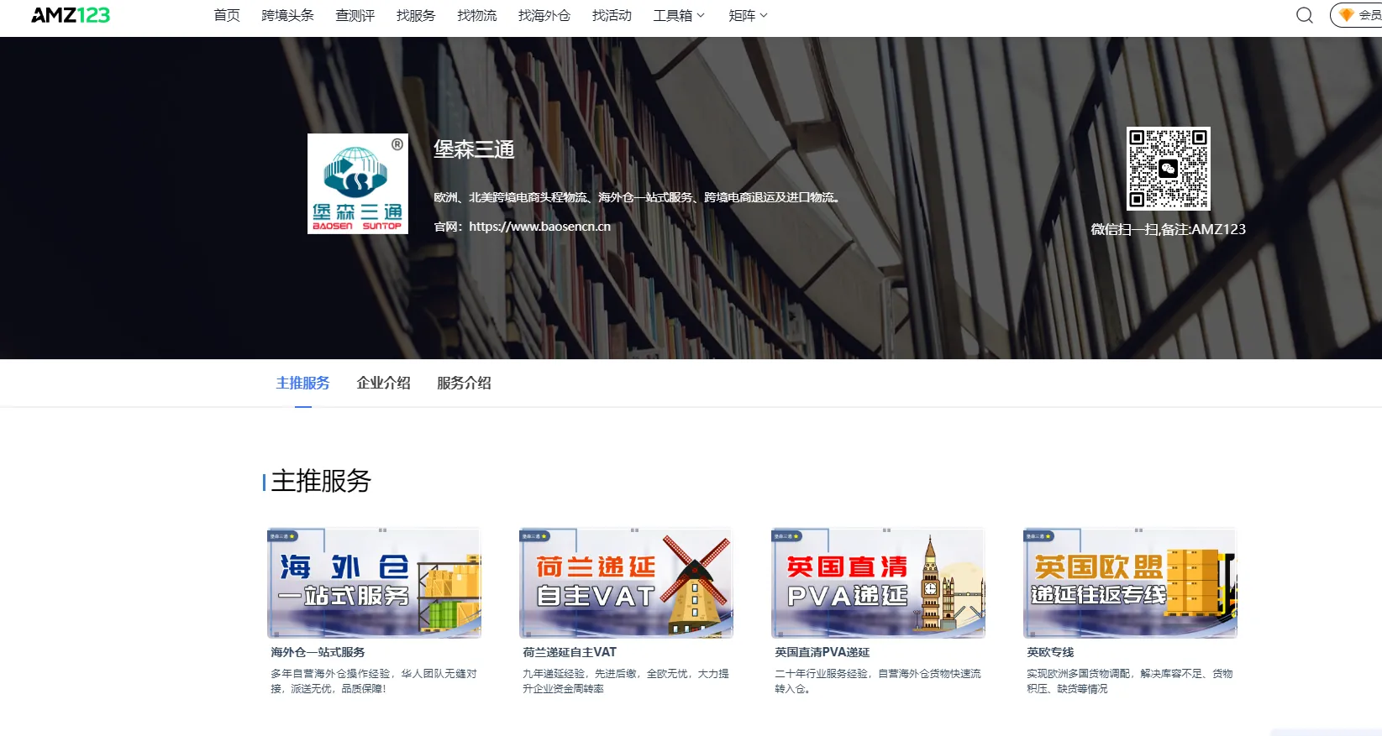Click the 微信扫一扫,备注:AMZ123 caption
Screen dimensions: 1382x736
click(x=1168, y=229)
